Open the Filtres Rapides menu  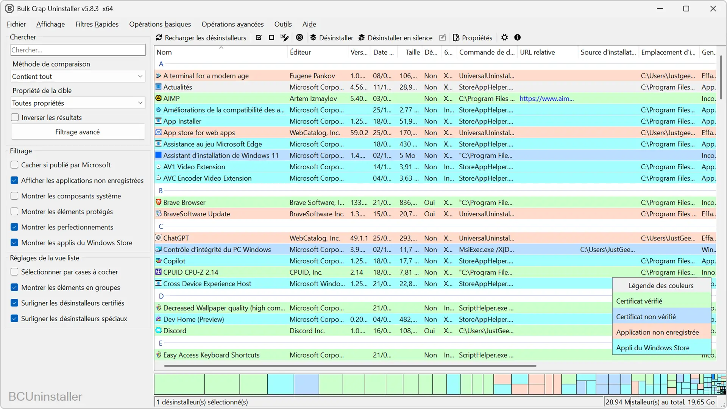pos(97,24)
